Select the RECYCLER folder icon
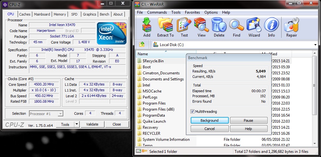 click(140, 133)
